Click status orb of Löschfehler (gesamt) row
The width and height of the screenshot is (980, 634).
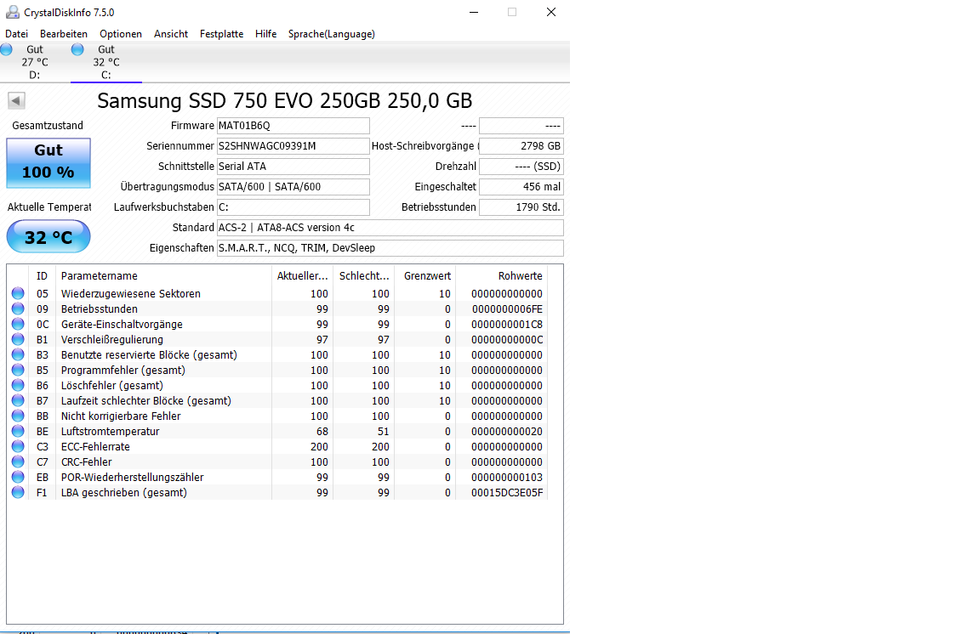(18, 385)
